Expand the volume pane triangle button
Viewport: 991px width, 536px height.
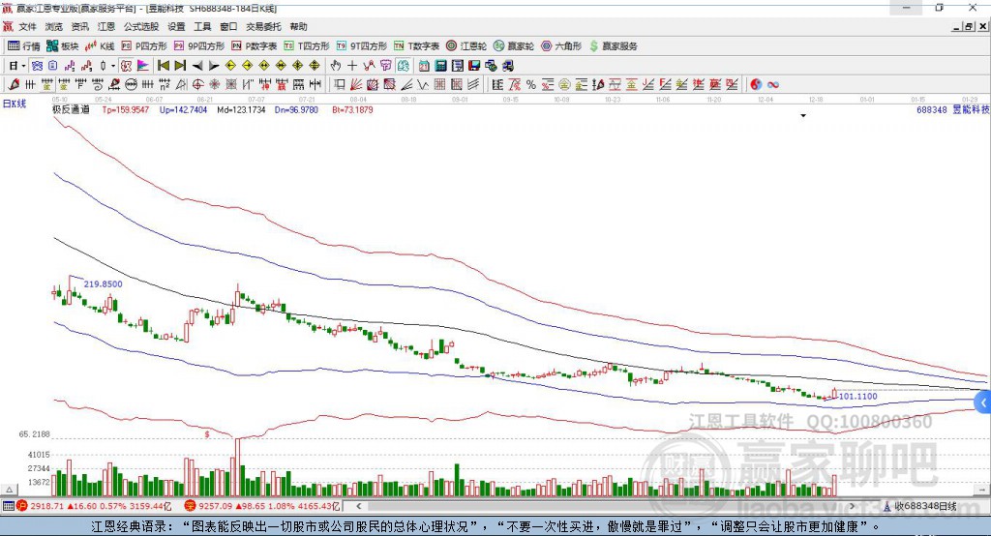tap(9, 490)
